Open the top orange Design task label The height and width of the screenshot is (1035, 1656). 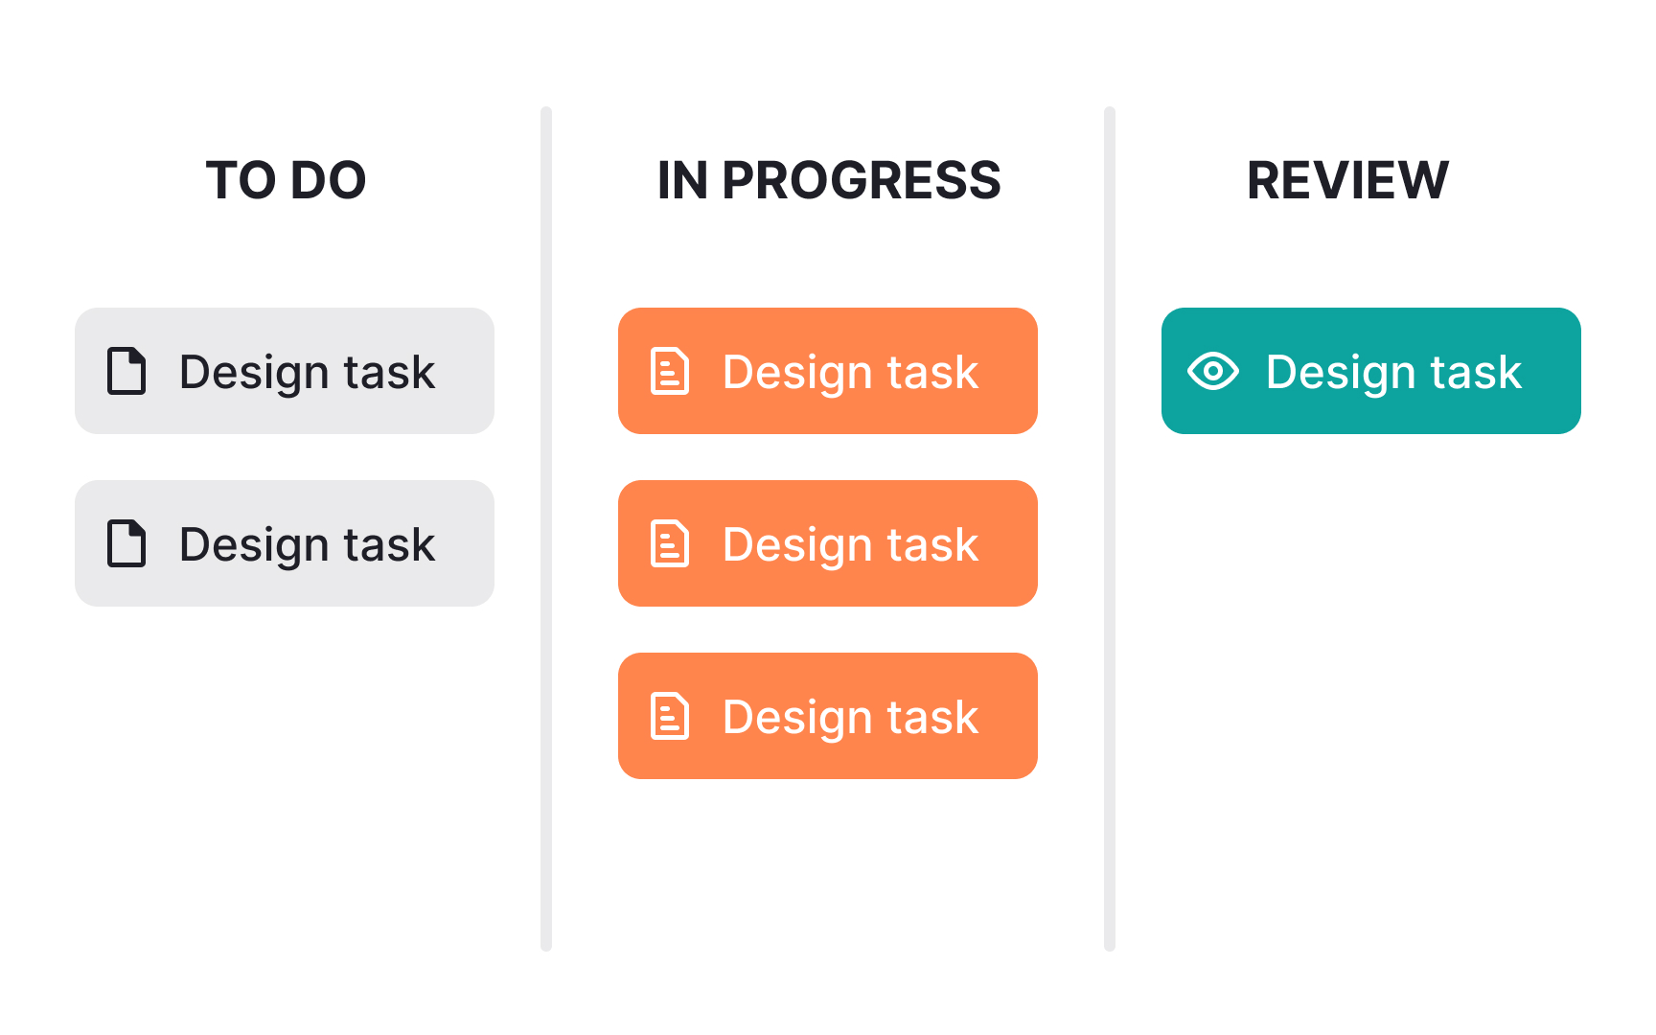(850, 372)
